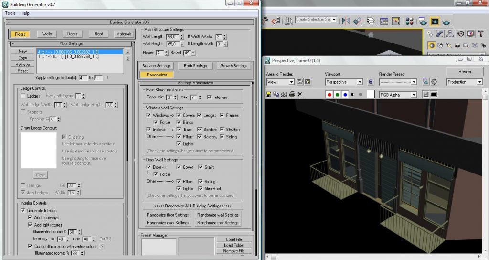Open the Hierarchy panel tab icon
Screen dimensions: 489x260
(450, 34)
